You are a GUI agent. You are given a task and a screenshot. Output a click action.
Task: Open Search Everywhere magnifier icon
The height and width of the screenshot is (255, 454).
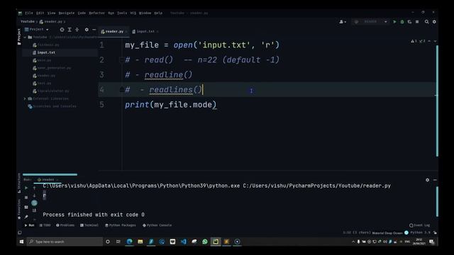[x=427, y=22]
